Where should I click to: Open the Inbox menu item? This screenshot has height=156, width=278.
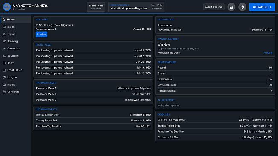click(x=15, y=27)
